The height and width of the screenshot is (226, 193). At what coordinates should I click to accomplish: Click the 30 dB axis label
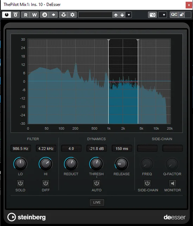[23, 39]
